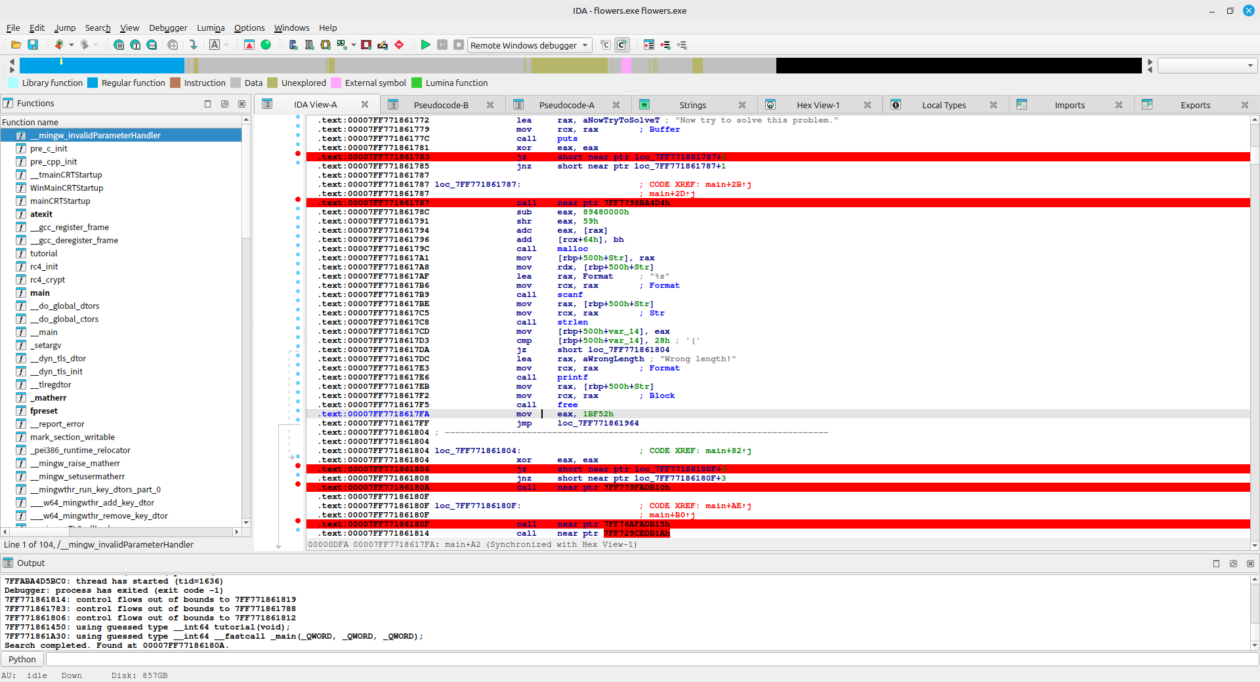Toggle the breakpoint dot at address 7FF771861783

click(x=298, y=153)
